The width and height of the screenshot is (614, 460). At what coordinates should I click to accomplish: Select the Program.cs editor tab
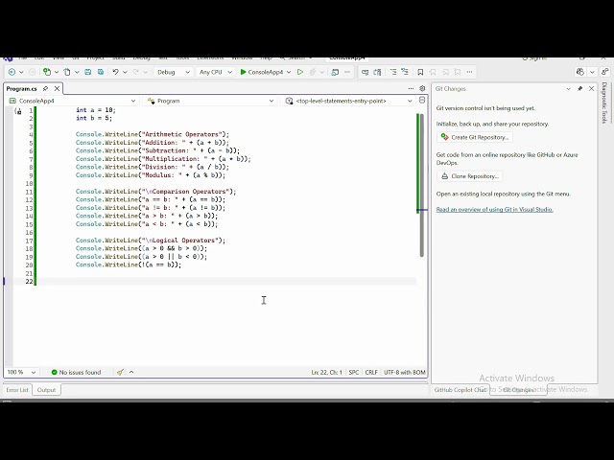point(21,89)
